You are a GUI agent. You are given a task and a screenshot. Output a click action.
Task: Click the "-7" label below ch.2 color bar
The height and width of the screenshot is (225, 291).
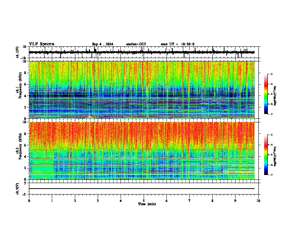click(x=271, y=175)
